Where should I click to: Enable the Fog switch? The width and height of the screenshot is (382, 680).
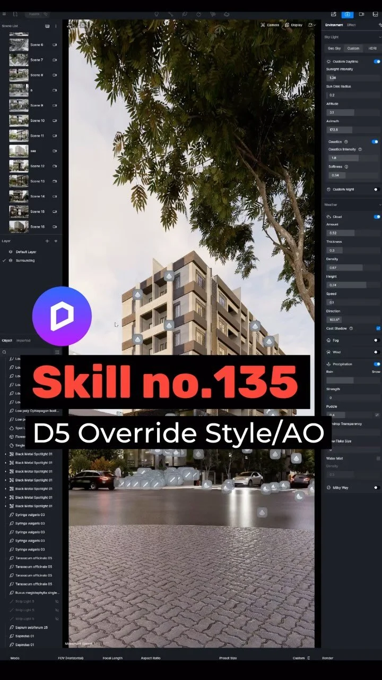pyautogui.click(x=377, y=340)
